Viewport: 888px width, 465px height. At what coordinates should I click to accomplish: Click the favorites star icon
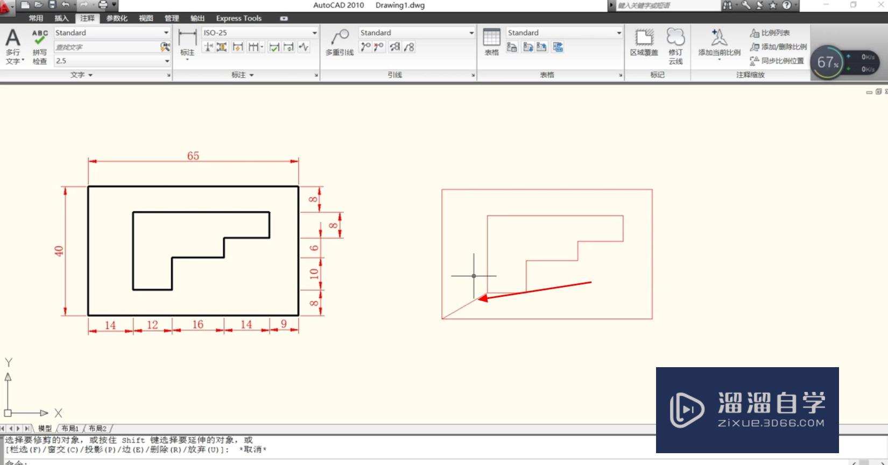[x=773, y=5]
